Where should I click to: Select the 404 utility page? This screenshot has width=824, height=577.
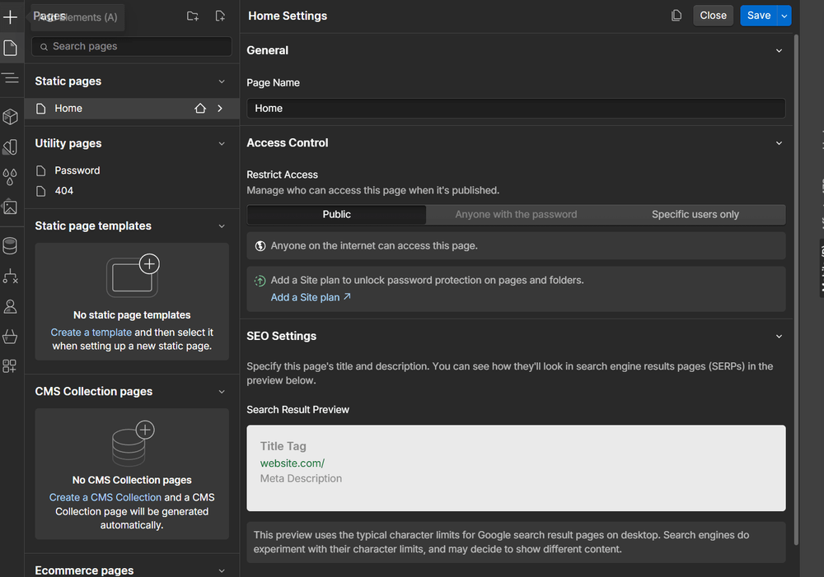click(x=64, y=191)
